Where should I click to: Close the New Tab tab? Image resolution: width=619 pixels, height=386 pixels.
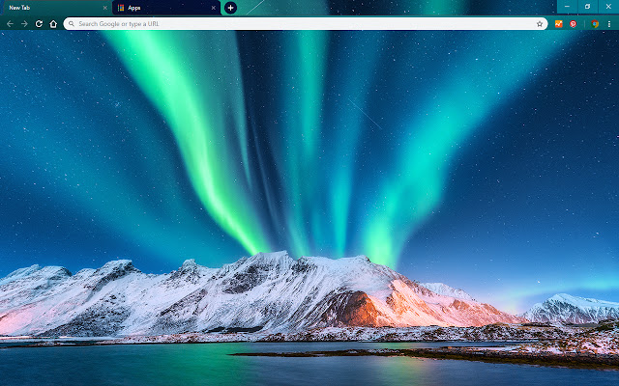(x=105, y=8)
